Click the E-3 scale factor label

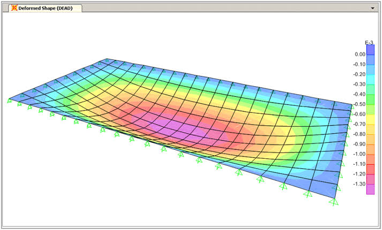click(369, 43)
